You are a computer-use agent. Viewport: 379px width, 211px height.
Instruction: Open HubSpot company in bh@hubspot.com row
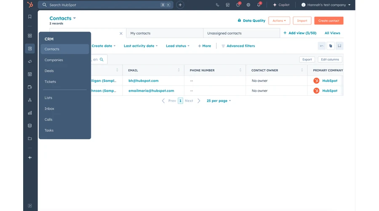click(330, 81)
